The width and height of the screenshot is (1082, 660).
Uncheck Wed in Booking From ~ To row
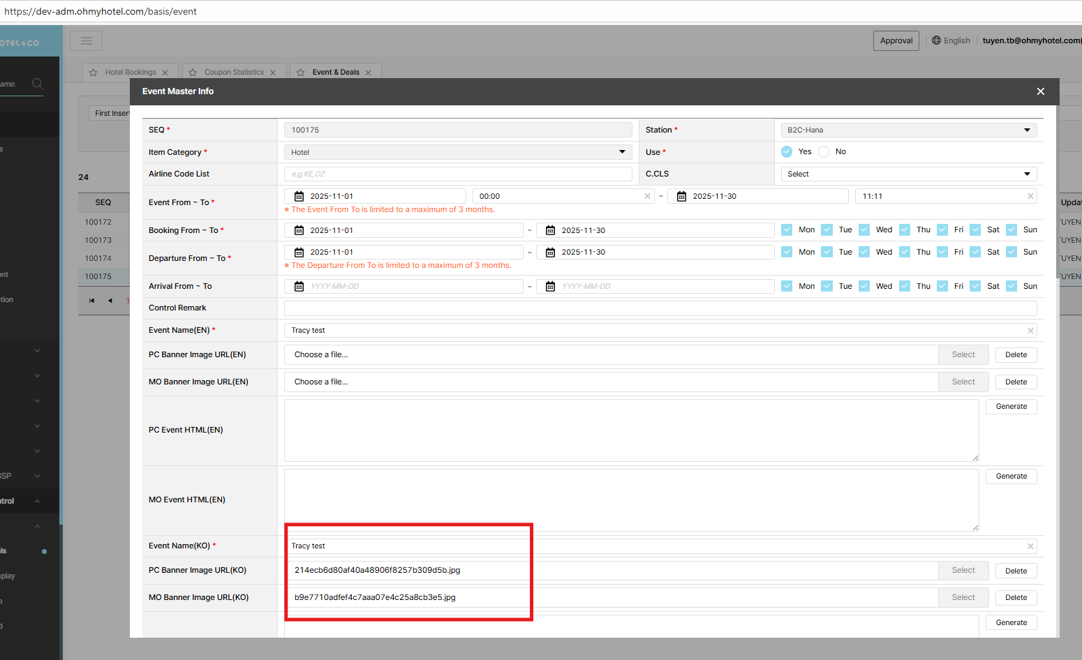pos(864,230)
